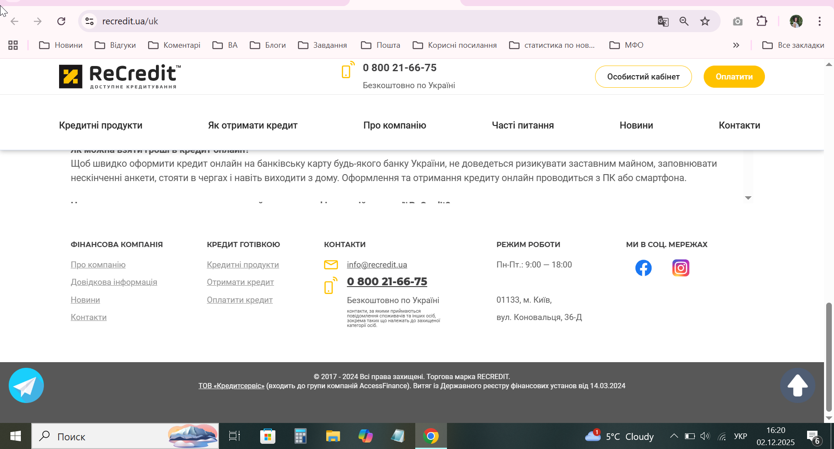
Task: Open the zoom magnifier icon
Action: pos(684,21)
